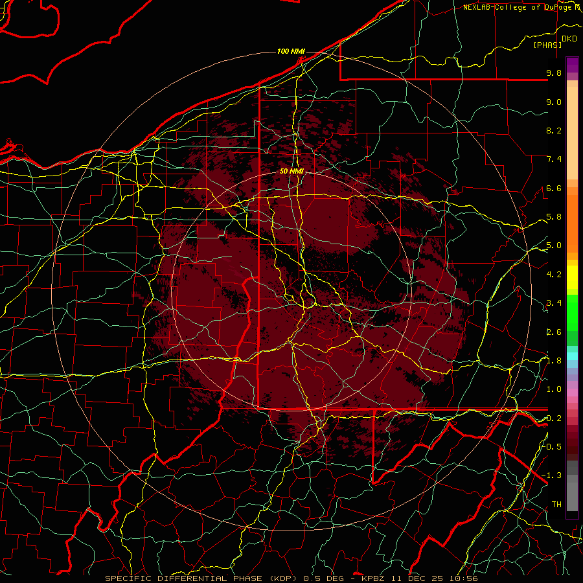Click the TH threshold label on scale
583x583 pixels.
(x=556, y=504)
